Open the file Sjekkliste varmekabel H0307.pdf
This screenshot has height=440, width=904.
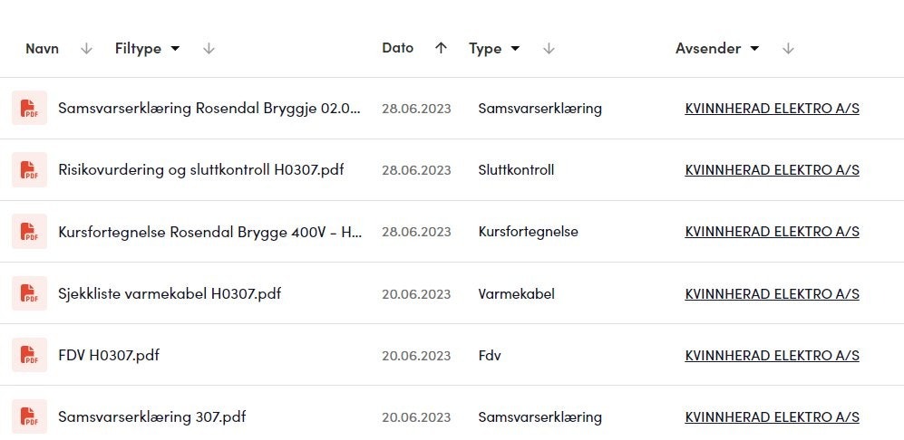pos(170,293)
